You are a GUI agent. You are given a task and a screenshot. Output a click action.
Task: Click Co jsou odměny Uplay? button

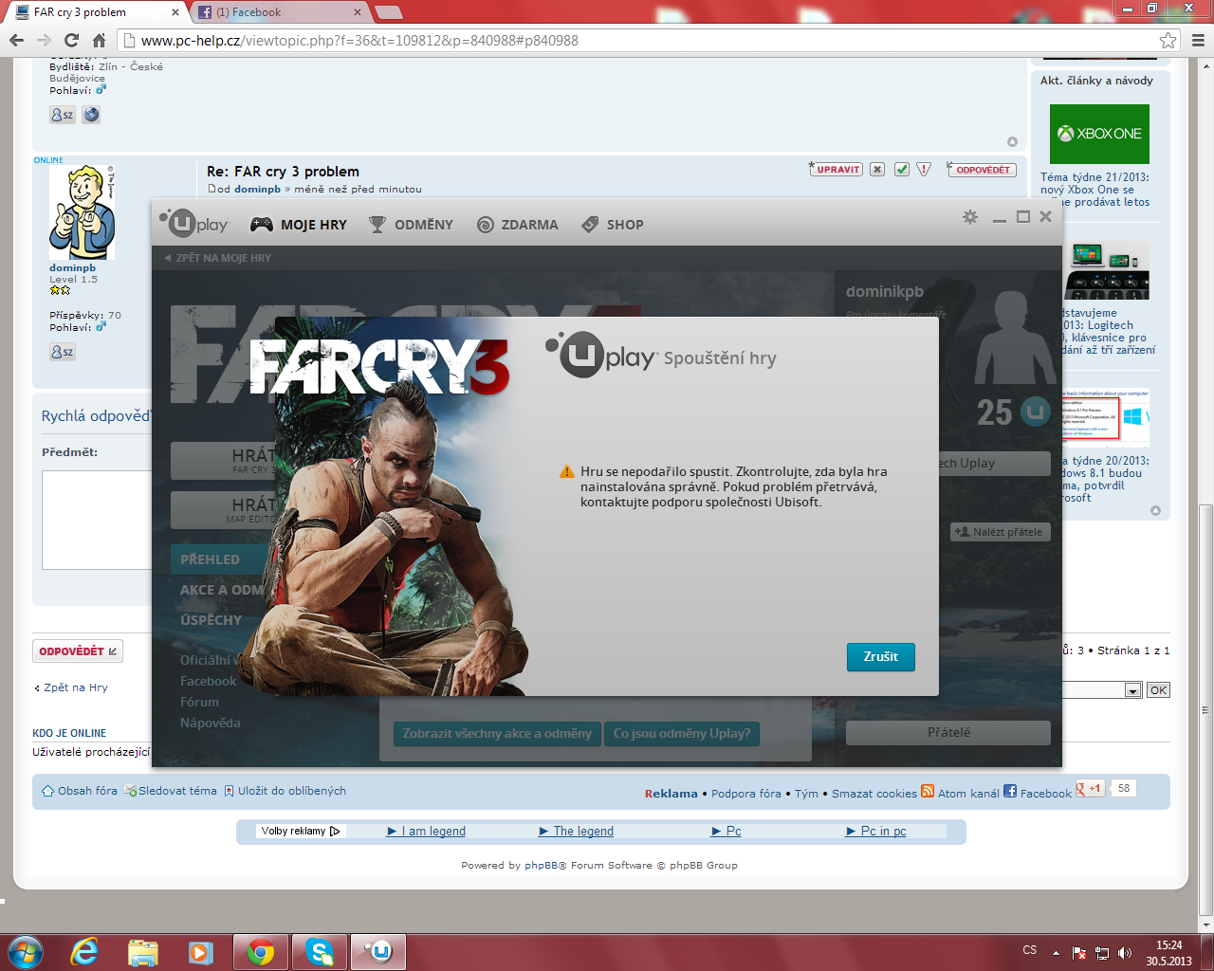(682, 734)
